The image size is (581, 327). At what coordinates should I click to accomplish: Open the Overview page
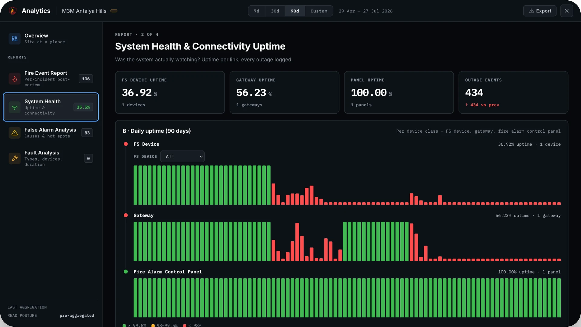[x=51, y=38]
